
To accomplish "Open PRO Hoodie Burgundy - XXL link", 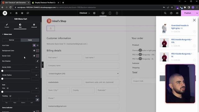I will pos(182,41).
